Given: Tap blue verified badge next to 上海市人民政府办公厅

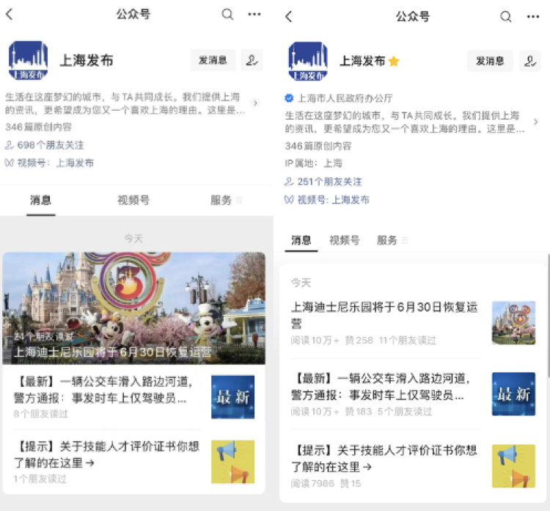Looking at the screenshot, I should 289,98.
